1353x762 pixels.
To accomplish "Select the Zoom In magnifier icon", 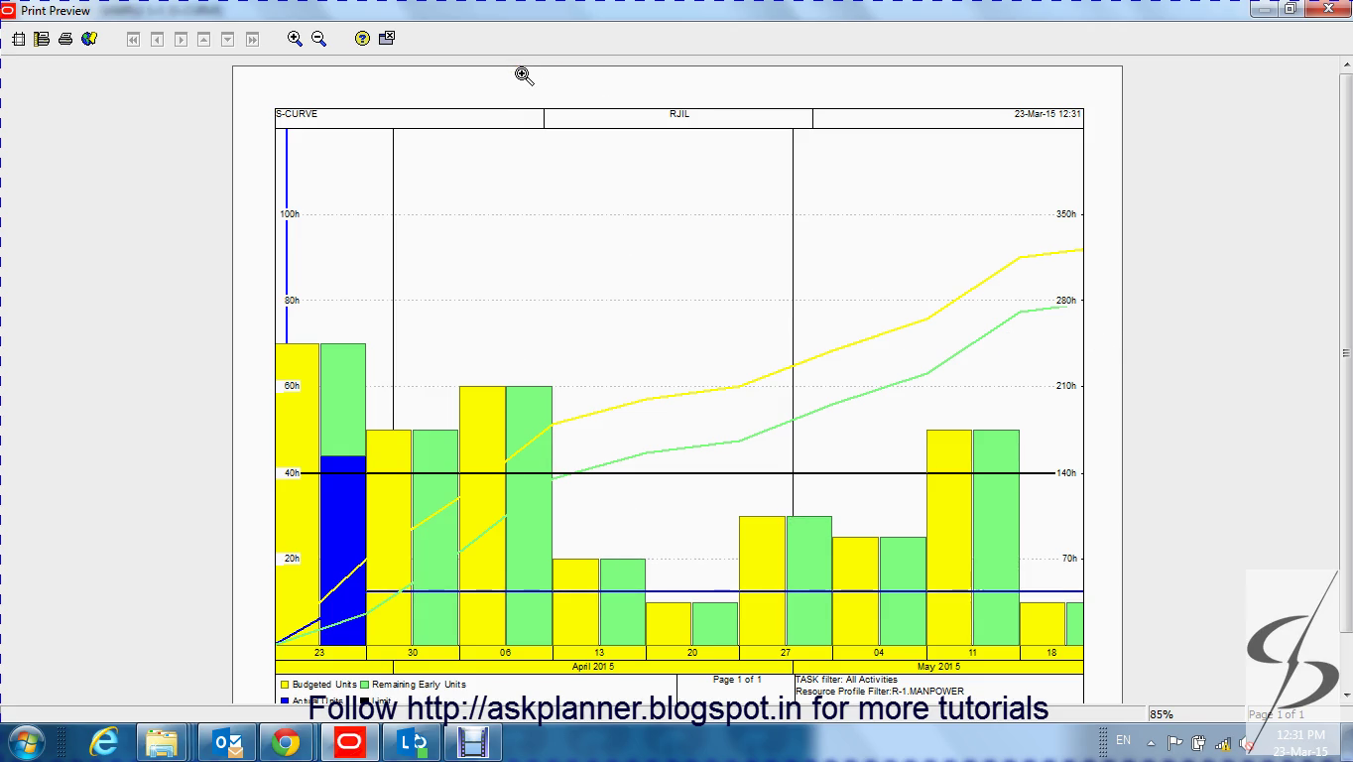I will [295, 38].
